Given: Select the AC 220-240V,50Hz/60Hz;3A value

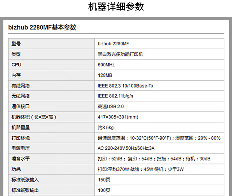Looking at the screenshot, I should pos(126,148).
